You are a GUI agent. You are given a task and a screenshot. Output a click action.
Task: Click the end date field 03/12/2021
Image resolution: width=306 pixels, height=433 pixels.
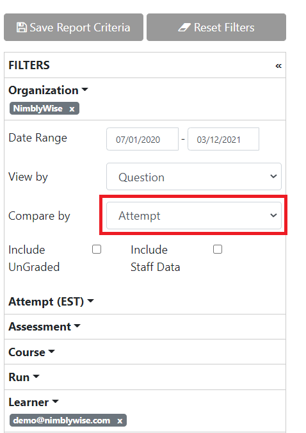click(x=223, y=139)
